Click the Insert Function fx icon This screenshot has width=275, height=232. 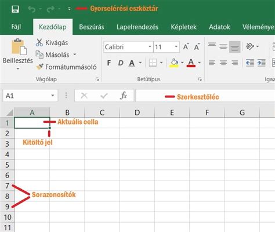pyautogui.click(x=123, y=96)
